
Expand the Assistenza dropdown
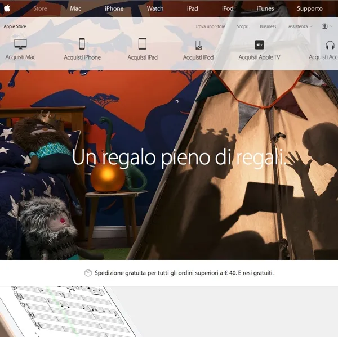[300, 26]
